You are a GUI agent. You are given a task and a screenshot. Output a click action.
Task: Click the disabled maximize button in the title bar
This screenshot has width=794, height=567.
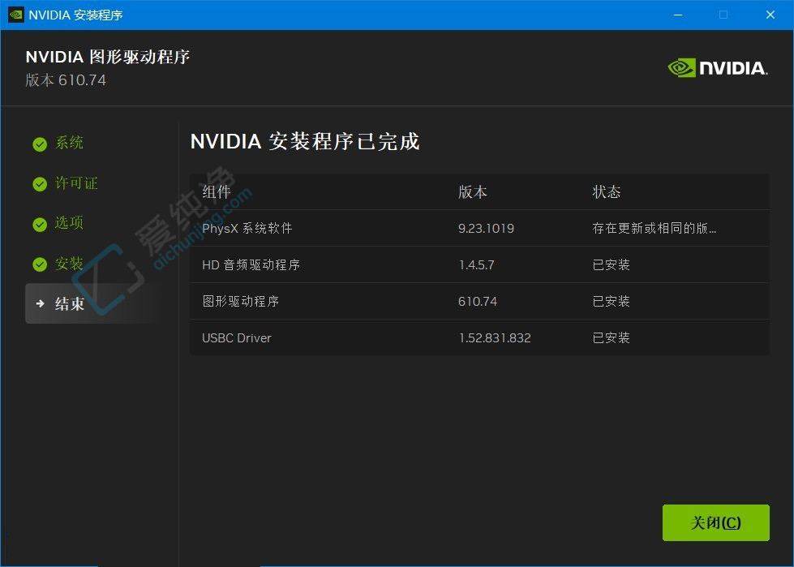(723, 15)
